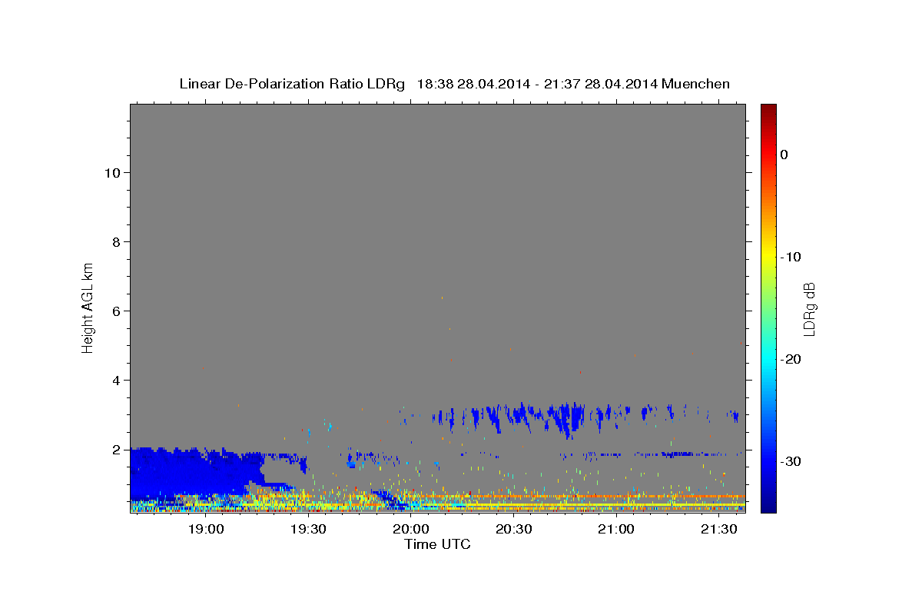The height and width of the screenshot is (615, 922).
Task: Click the plot title text 'Linear De-Polarization Ratio LDRg'
Action: click(x=292, y=84)
